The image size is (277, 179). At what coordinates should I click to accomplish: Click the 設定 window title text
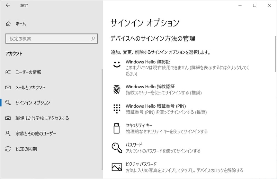(x=24, y=6)
